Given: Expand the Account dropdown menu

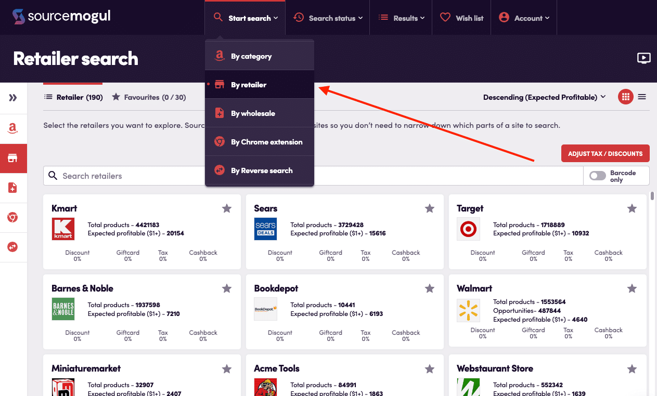Looking at the screenshot, I should click(524, 18).
